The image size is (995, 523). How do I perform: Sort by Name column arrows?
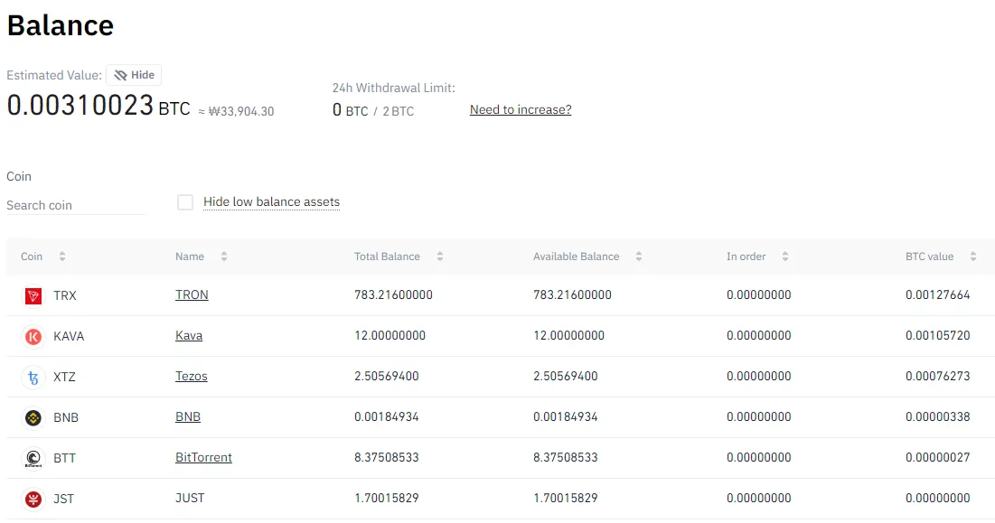pos(224,257)
